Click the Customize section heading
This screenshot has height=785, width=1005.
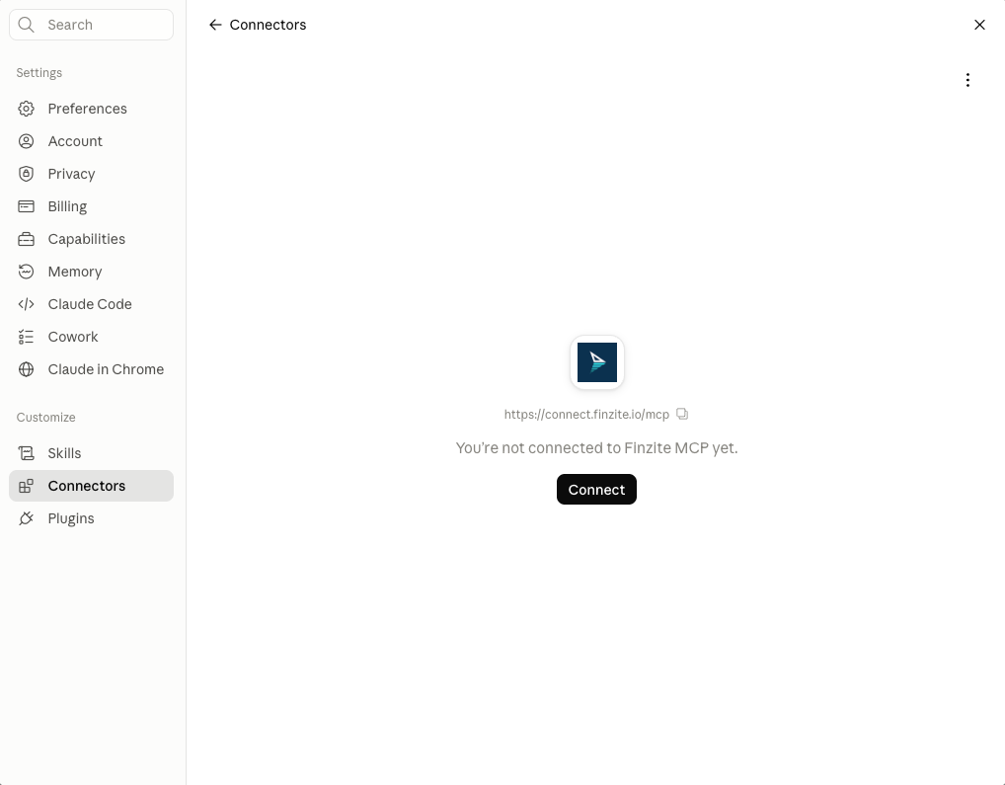pyautogui.click(x=46, y=418)
